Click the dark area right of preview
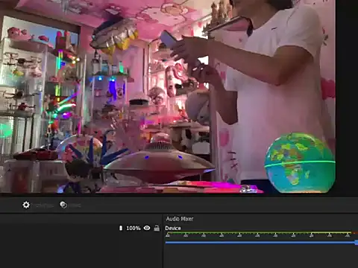358x268 pixels. [x=347, y=97]
